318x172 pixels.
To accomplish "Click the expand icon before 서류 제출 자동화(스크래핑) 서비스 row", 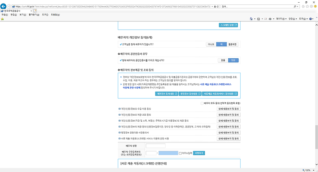I will [119, 138].
